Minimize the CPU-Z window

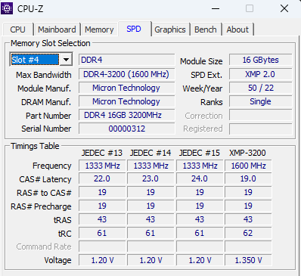(x=216, y=8)
